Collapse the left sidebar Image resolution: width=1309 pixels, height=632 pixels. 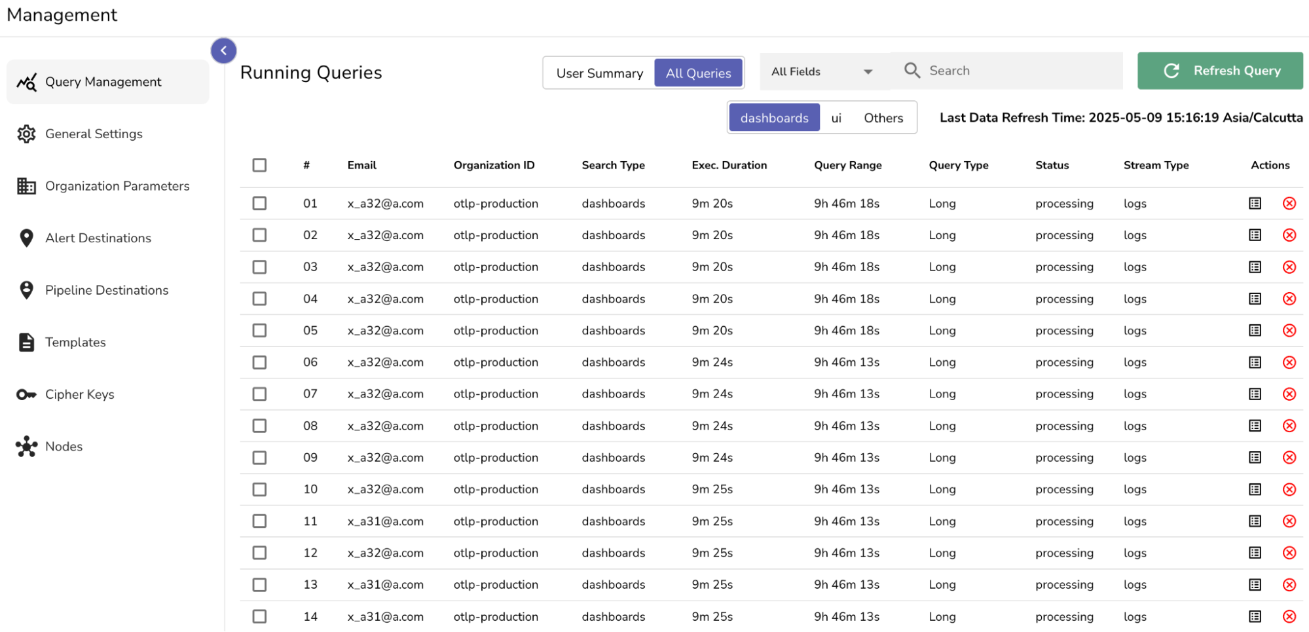pos(223,50)
